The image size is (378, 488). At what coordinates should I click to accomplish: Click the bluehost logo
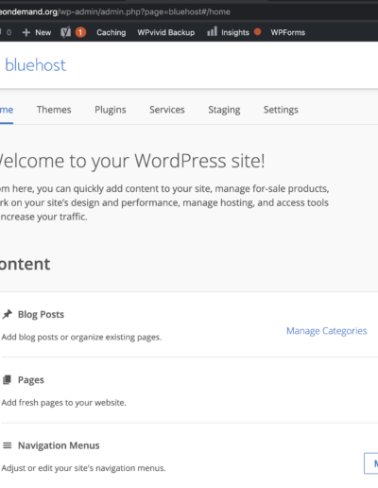(36, 65)
